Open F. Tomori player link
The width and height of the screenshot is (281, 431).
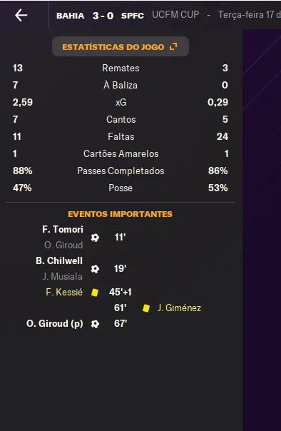pos(63,229)
